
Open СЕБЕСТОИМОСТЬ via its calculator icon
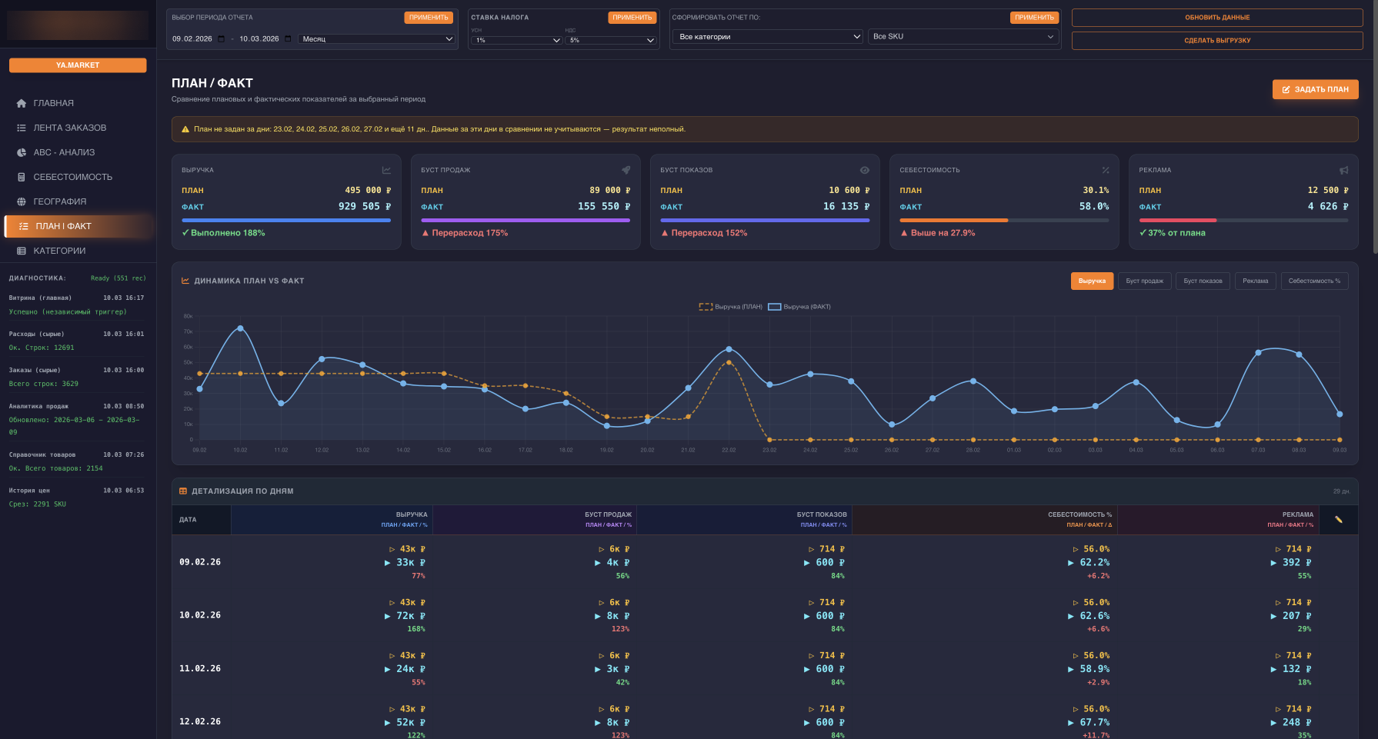coord(22,177)
